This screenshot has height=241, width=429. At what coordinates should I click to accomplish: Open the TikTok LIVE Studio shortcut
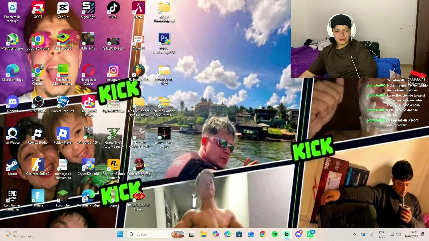pyautogui.click(x=88, y=106)
